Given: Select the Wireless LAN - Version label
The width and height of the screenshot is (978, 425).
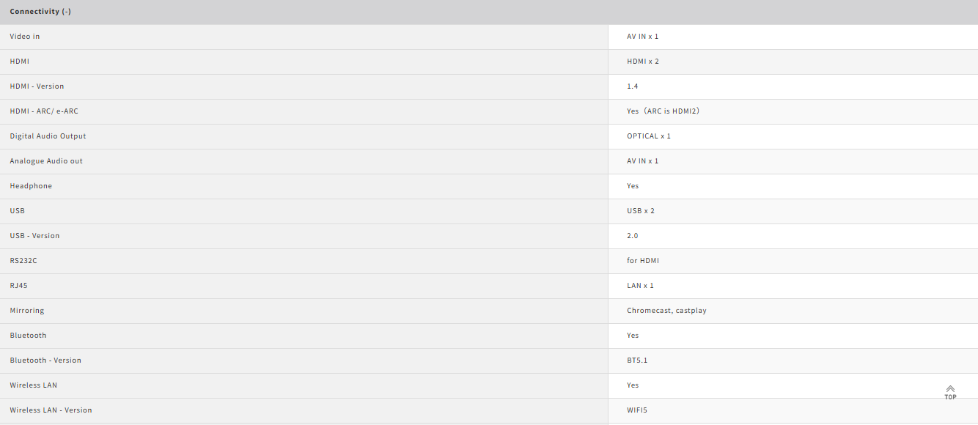Looking at the screenshot, I should click(x=51, y=410).
